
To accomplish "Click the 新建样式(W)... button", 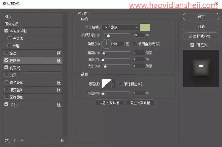I will coord(201,37).
